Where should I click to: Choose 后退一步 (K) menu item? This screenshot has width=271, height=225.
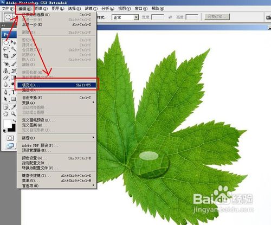(57, 24)
